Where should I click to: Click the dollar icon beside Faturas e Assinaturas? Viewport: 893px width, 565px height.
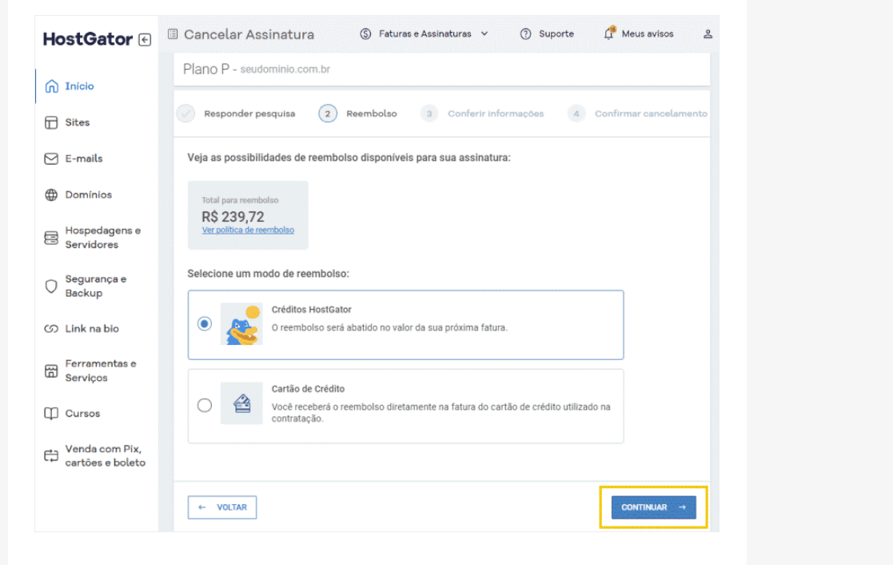click(365, 34)
